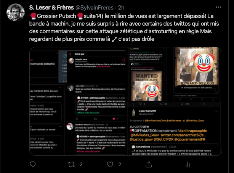Retweet this tweet using the arrows icon
This screenshot has width=234, height=173.
(72, 165)
